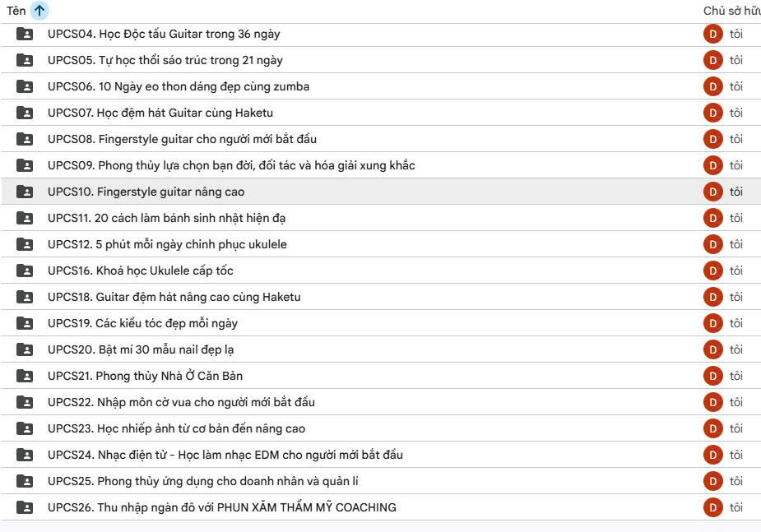
Task: Select folder UPCS25 Phong thủy ứng dụng
Action: (380, 481)
